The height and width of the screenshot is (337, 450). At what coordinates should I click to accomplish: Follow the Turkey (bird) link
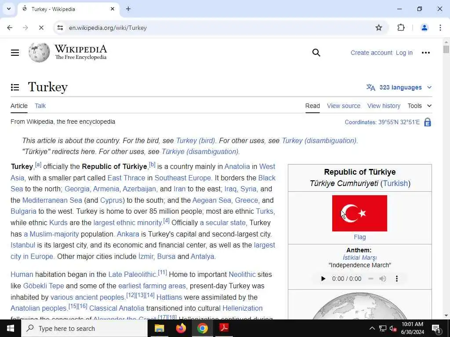[195, 141]
